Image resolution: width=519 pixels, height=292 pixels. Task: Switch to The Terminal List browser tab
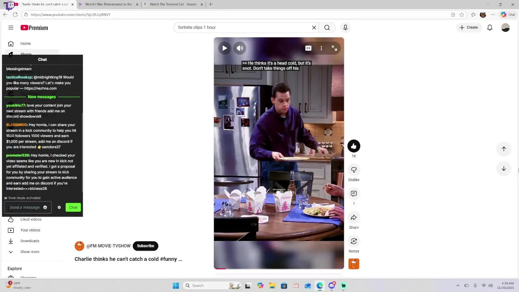(x=173, y=4)
